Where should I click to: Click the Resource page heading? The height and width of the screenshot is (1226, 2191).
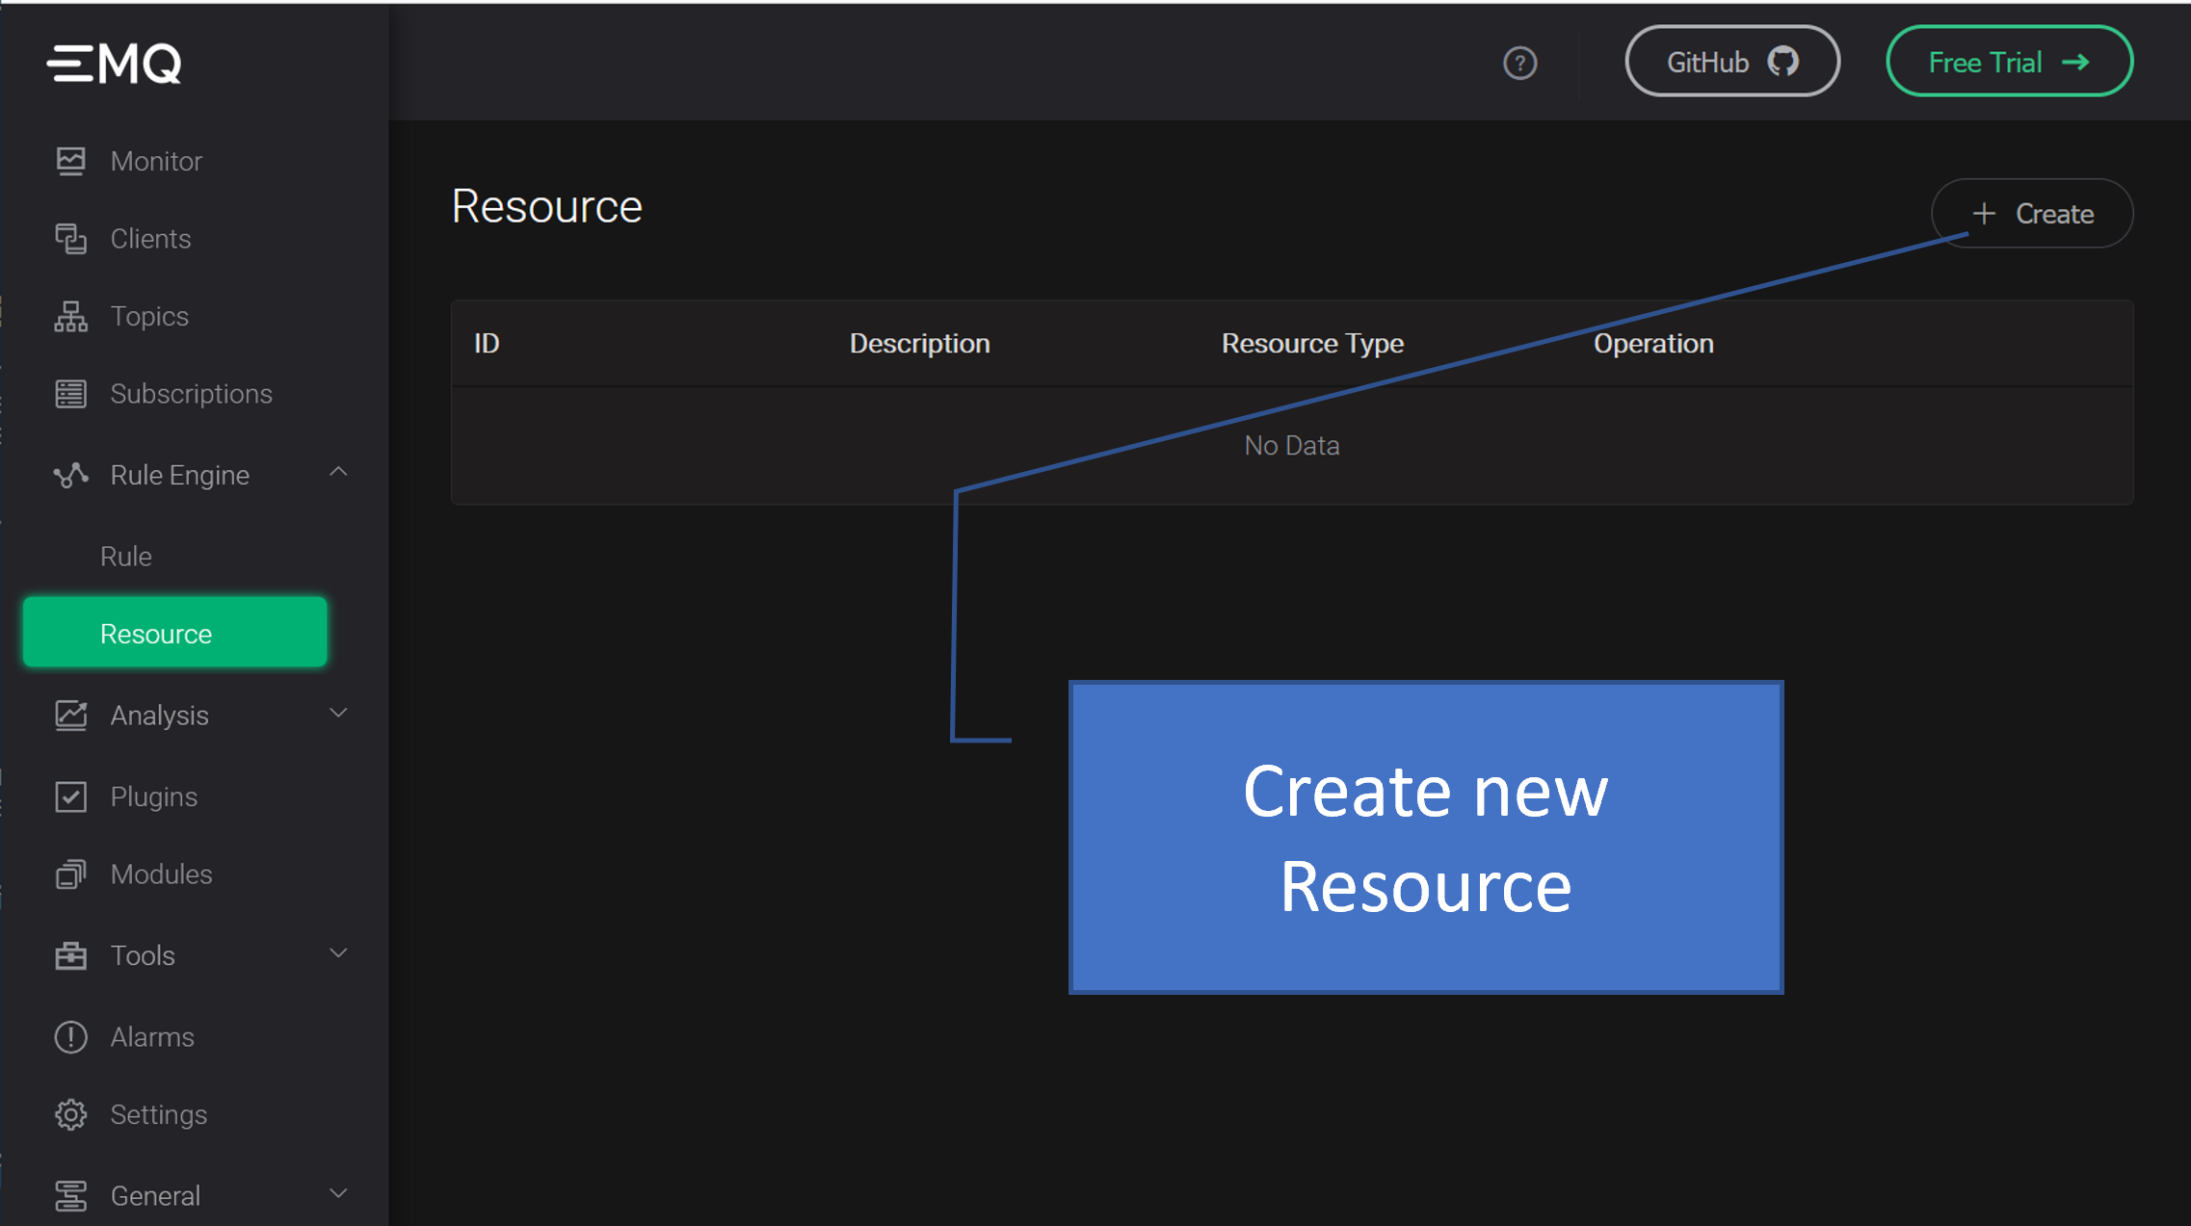tap(546, 206)
